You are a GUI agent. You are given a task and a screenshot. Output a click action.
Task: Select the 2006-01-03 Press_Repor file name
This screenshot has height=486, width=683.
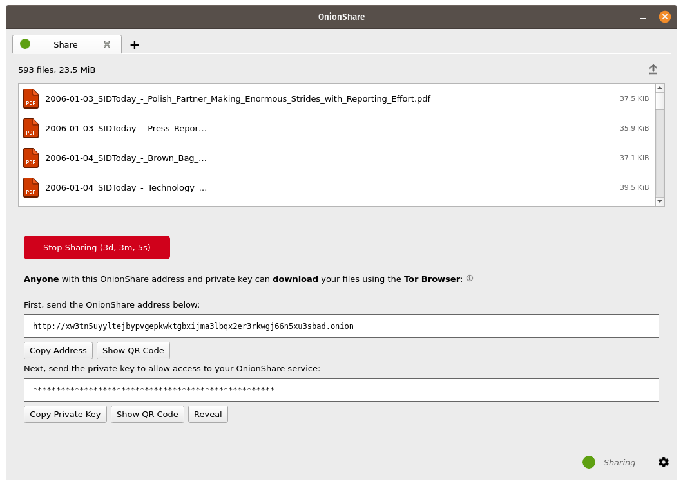point(126,128)
